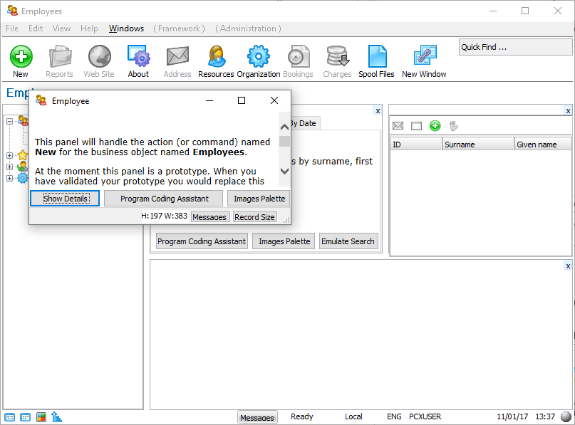
Task: Click the Emulate Search button
Action: coord(348,241)
